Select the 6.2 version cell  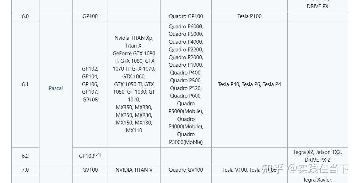(25, 156)
